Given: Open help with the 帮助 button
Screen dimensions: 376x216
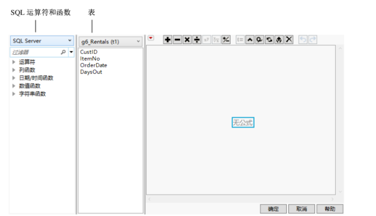Looking at the screenshot, I should pos(330,209).
